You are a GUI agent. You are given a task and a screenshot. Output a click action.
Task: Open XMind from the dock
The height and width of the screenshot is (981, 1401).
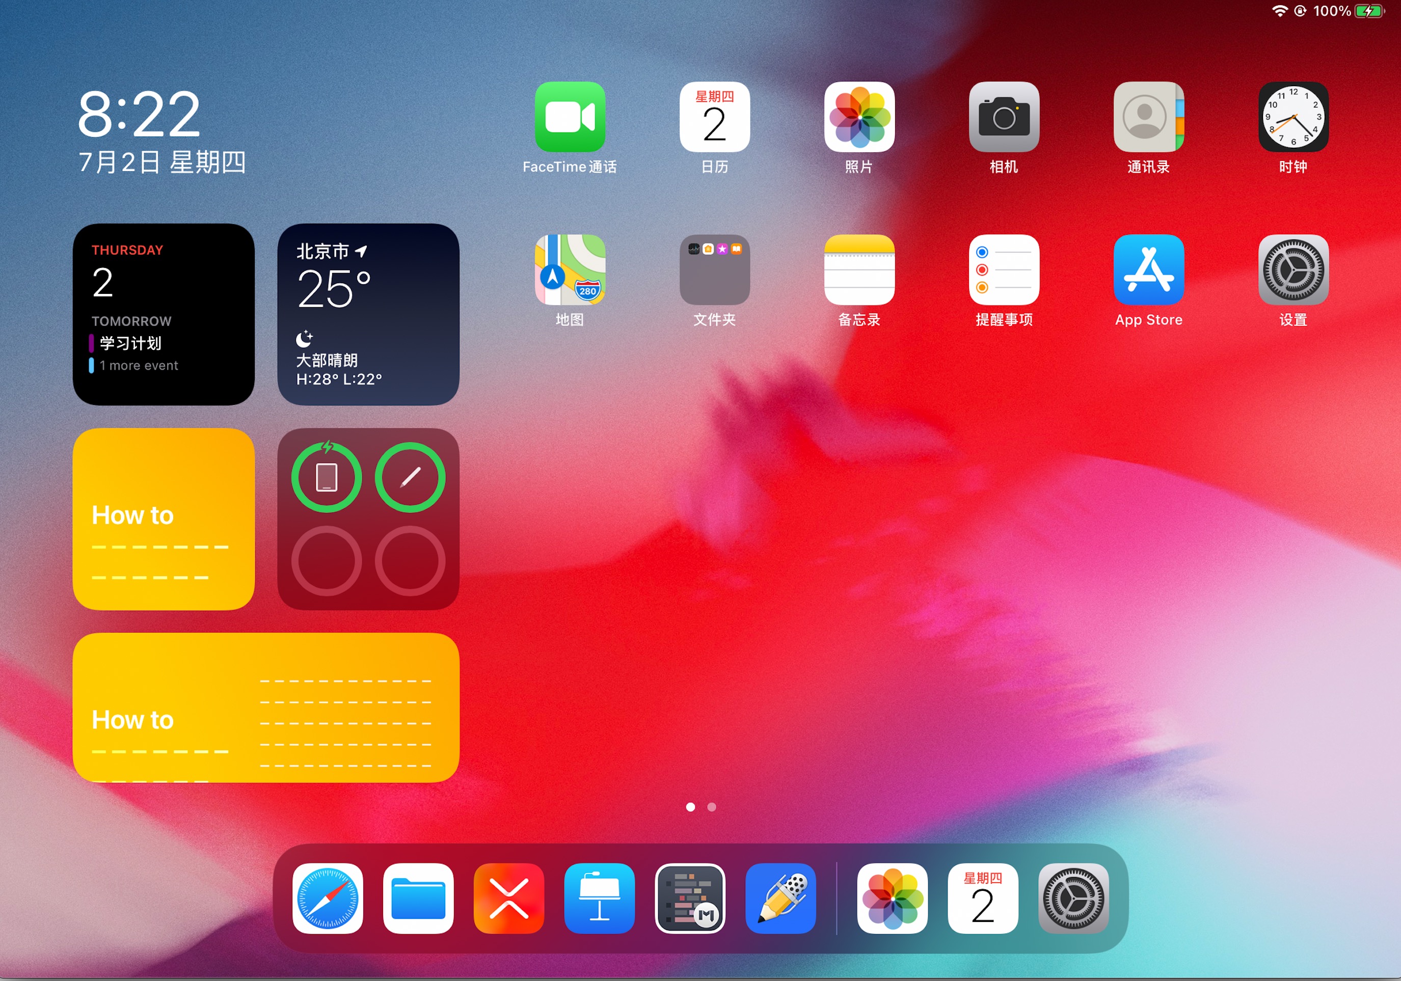coord(508,897)
